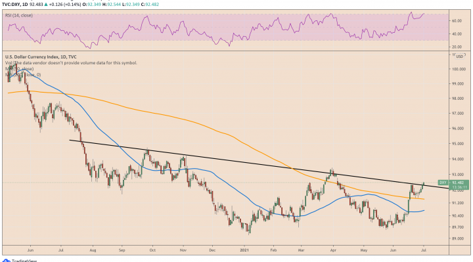Click the 91.200 price axis label
The height and width of the screenshot is (262, 473).
(x=459, y=203)
